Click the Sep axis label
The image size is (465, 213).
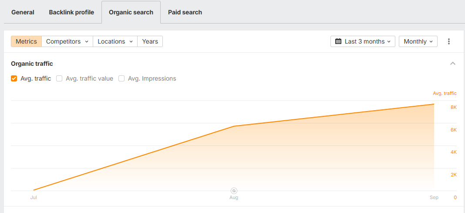click(434, 198)
